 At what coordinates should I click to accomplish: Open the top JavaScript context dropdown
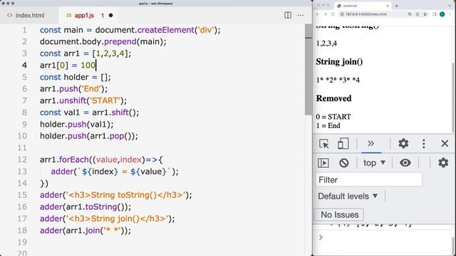coord(374,163)
